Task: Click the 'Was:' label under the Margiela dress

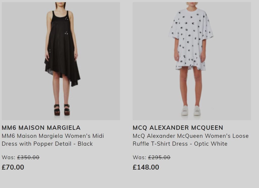Action: pos(9,157)
